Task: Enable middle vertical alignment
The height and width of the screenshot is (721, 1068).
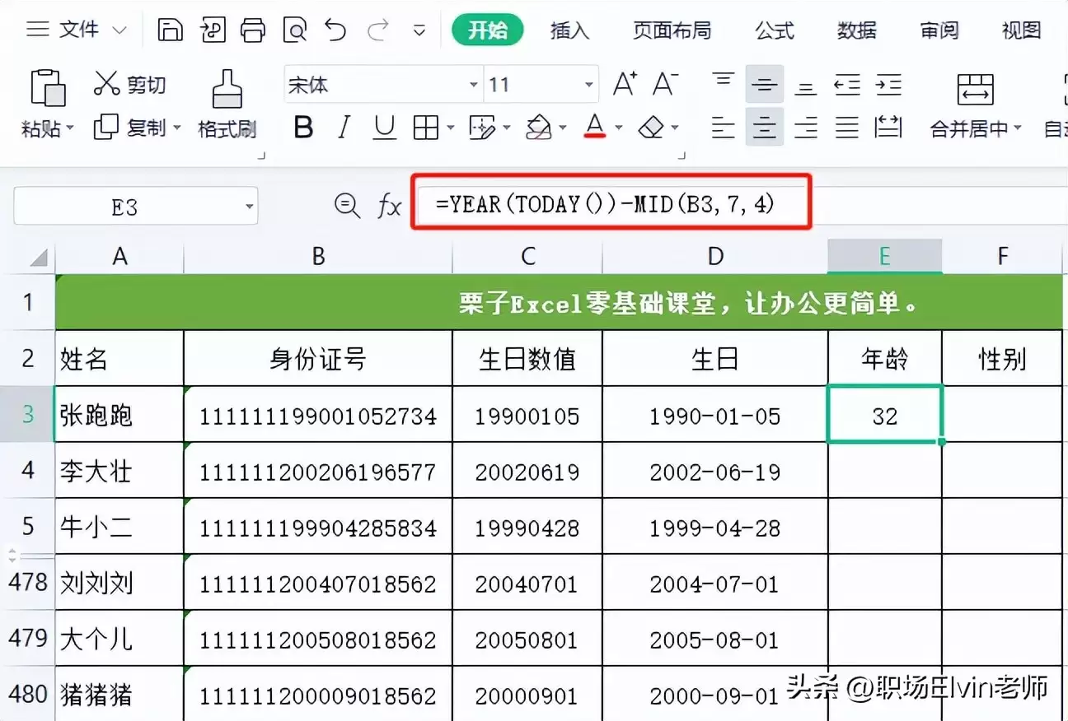Action: coord(764,83)
